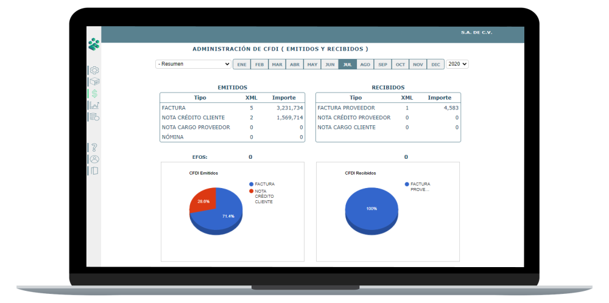Click the green app logo in sidebar

click(x=93, y=44)
